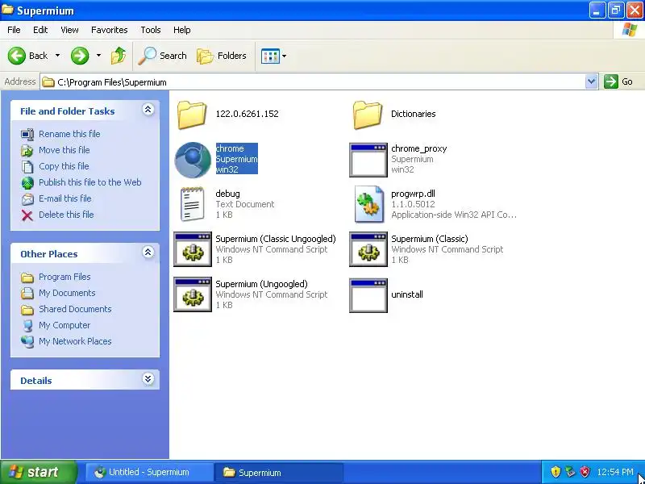Go to Program Files in Other Places

click(64, 277)
